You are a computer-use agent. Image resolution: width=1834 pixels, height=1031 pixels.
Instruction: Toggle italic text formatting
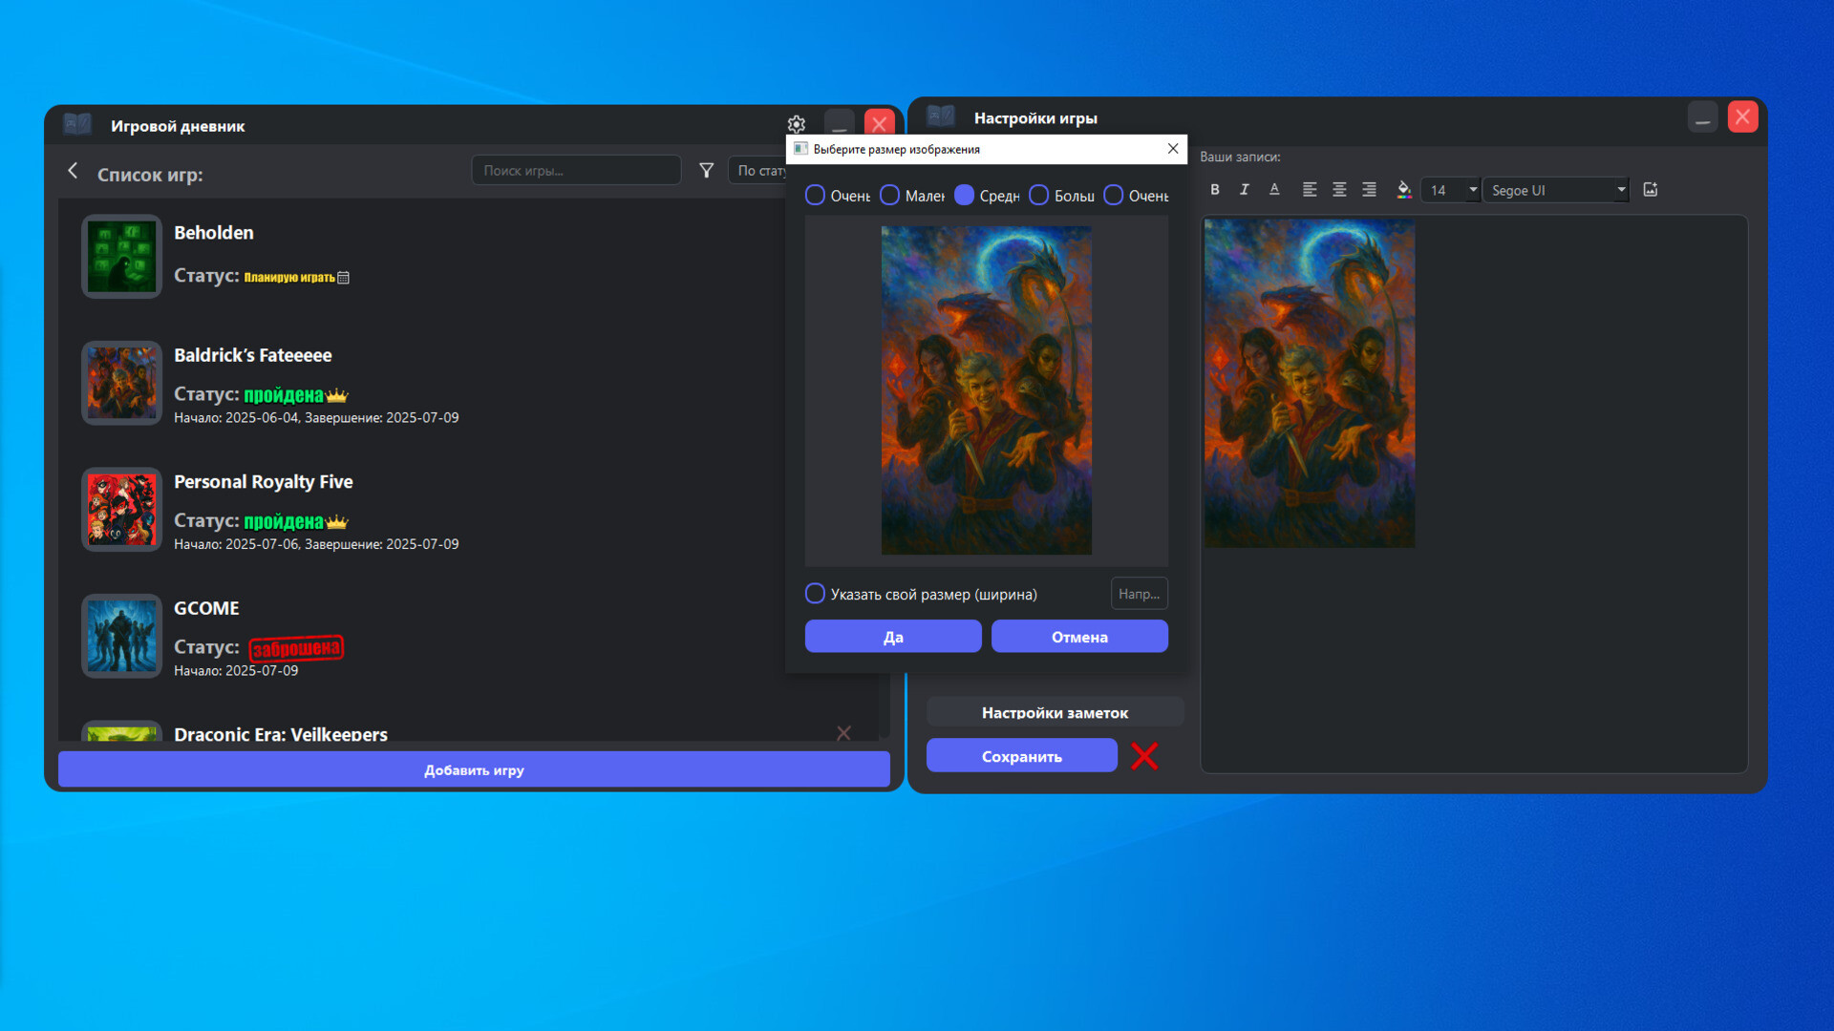(1245, 190)
